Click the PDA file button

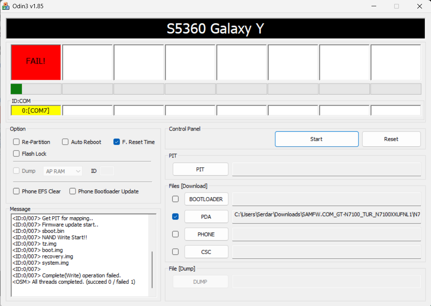(206, 217)
